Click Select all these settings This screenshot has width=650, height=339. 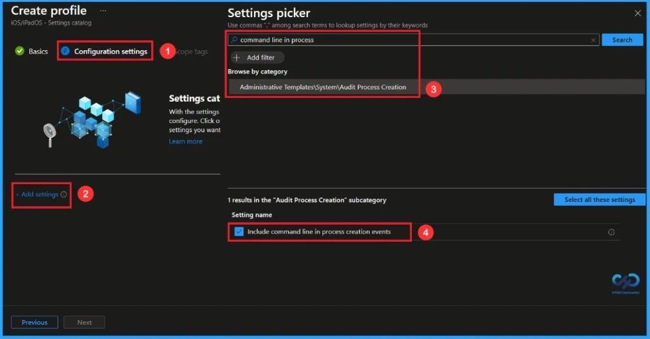tap(599, 200)
